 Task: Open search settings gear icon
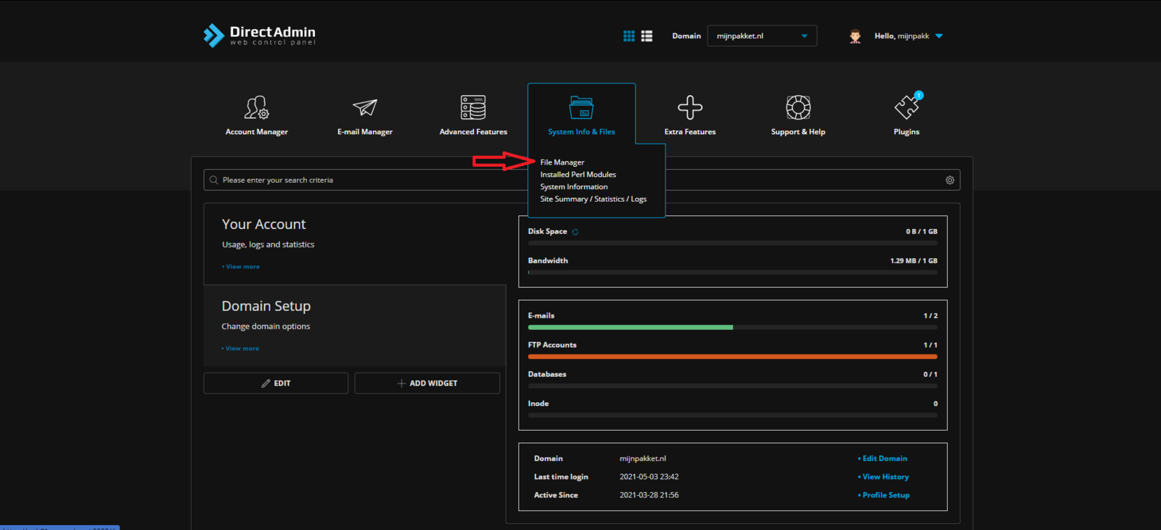(950, 180)
